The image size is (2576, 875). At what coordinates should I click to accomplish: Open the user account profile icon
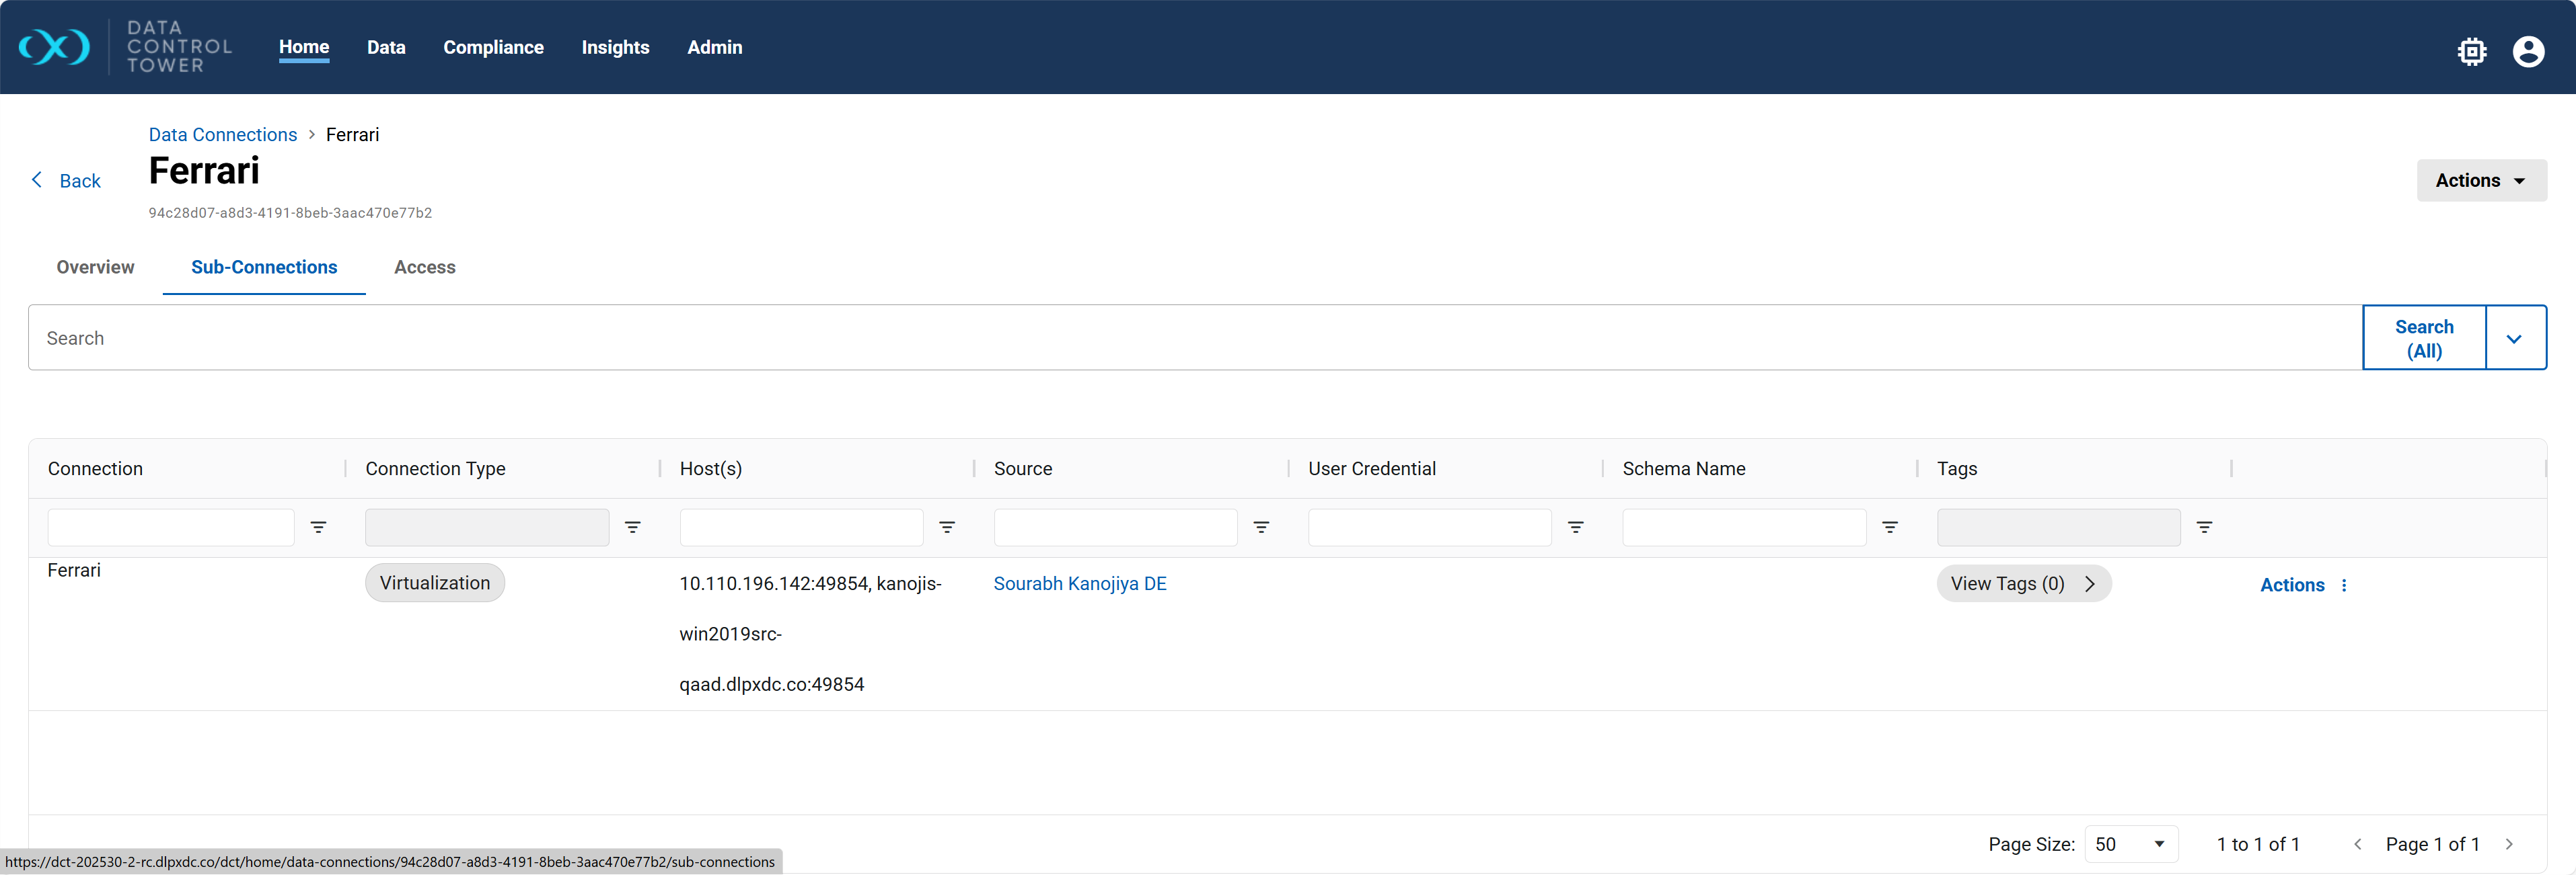(x=2528, y=51)
